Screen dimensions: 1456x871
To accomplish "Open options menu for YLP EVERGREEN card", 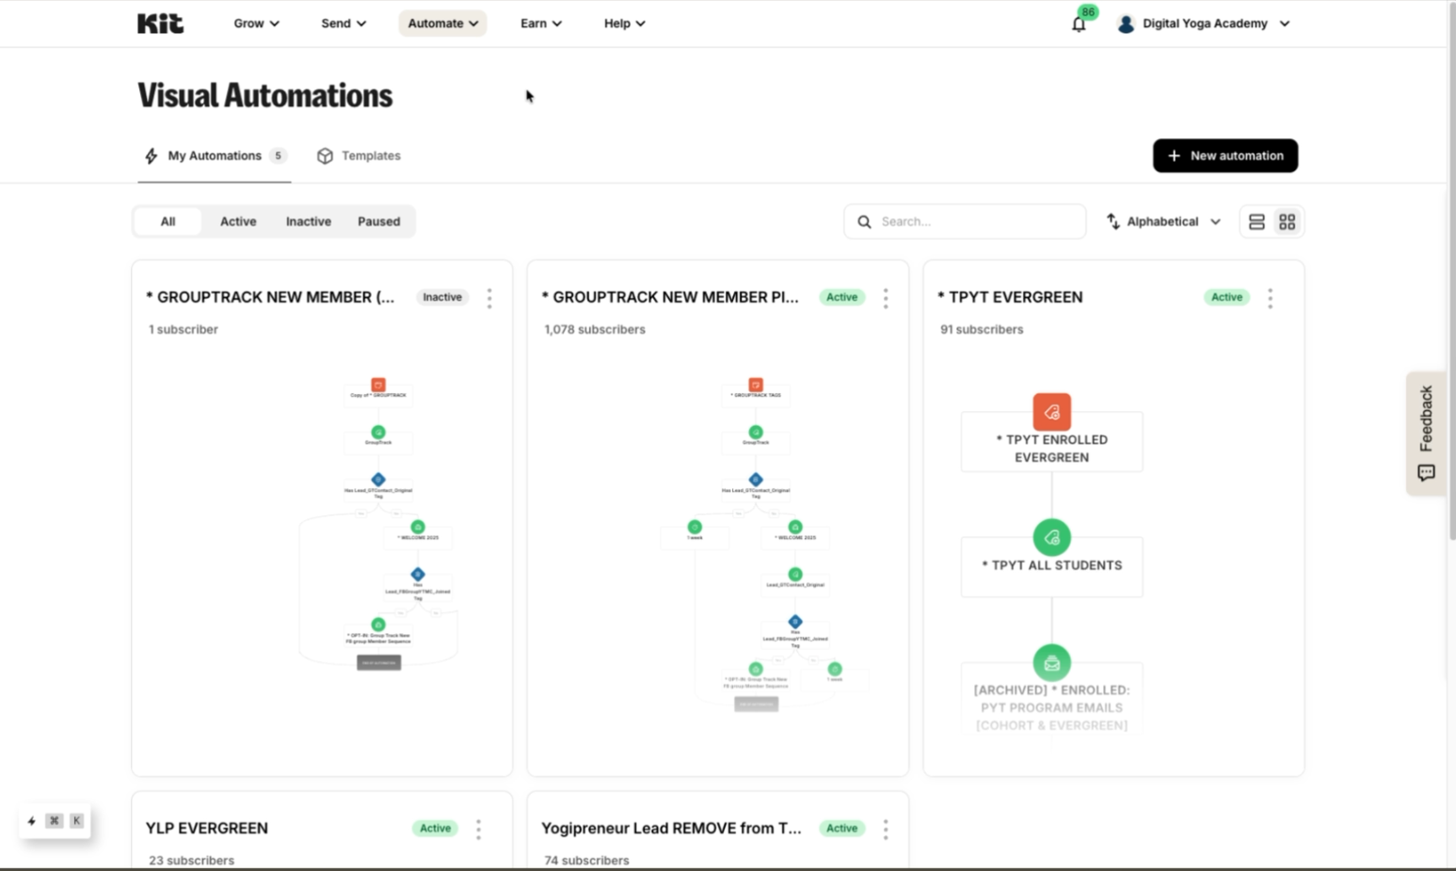I will click(478, 829).
